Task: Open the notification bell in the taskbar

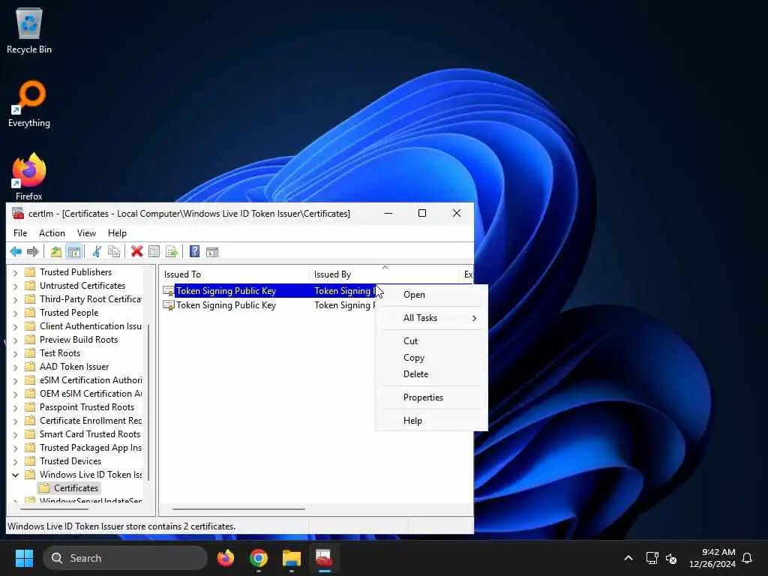Action: [747, 558]
